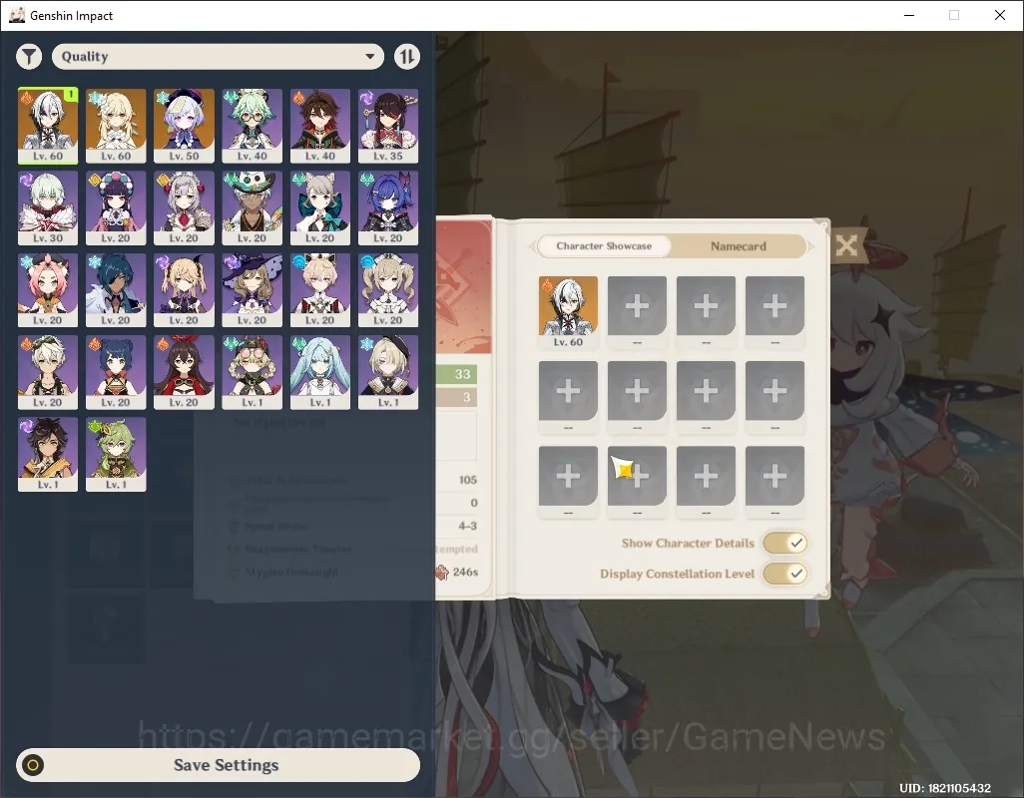Toggle Show Character Details switch
This screenshot has height=798, width=1024.
pos(784,543)
